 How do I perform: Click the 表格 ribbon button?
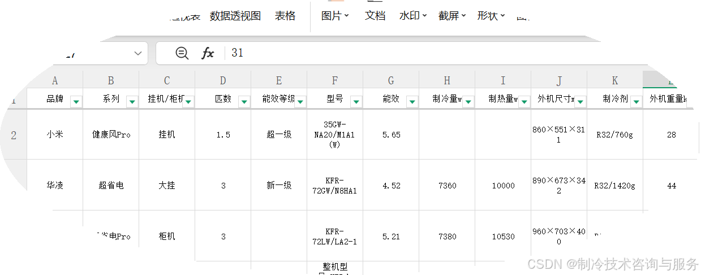point(285,16)
